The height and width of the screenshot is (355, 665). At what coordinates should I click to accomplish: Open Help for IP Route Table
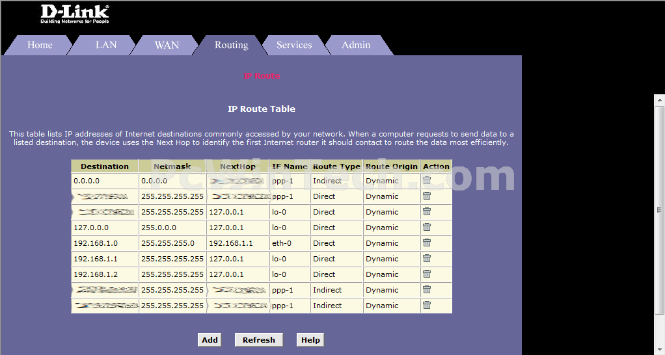tap(310, 339)
